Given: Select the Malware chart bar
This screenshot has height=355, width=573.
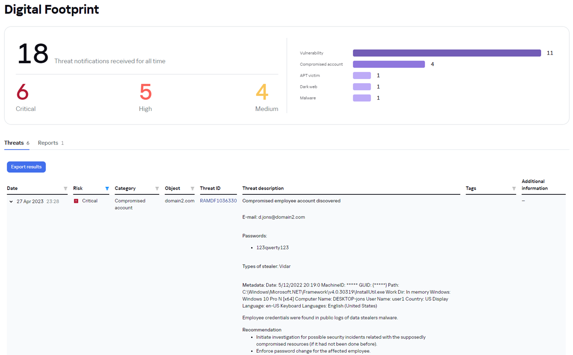Looking at the screenshot, I should [x=362, y=98].
